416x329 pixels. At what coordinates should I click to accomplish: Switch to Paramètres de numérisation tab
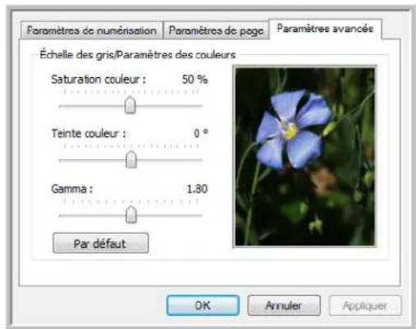pyautogui.click(x=92, y=30)
